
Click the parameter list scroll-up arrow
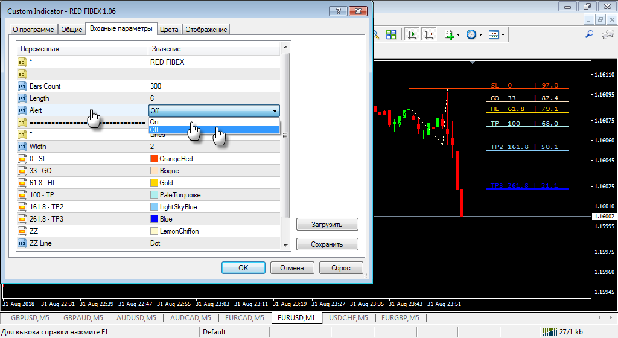click(285, 47)
